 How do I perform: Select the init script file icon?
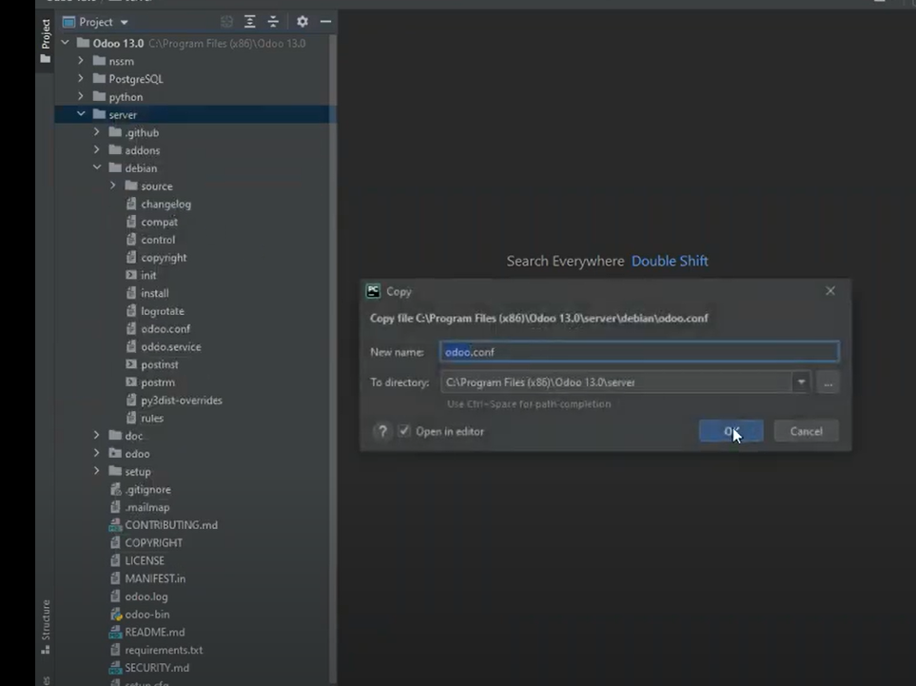(x=131, y=275)
